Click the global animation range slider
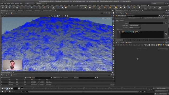The image size is (169, 95). click(84, 92)
